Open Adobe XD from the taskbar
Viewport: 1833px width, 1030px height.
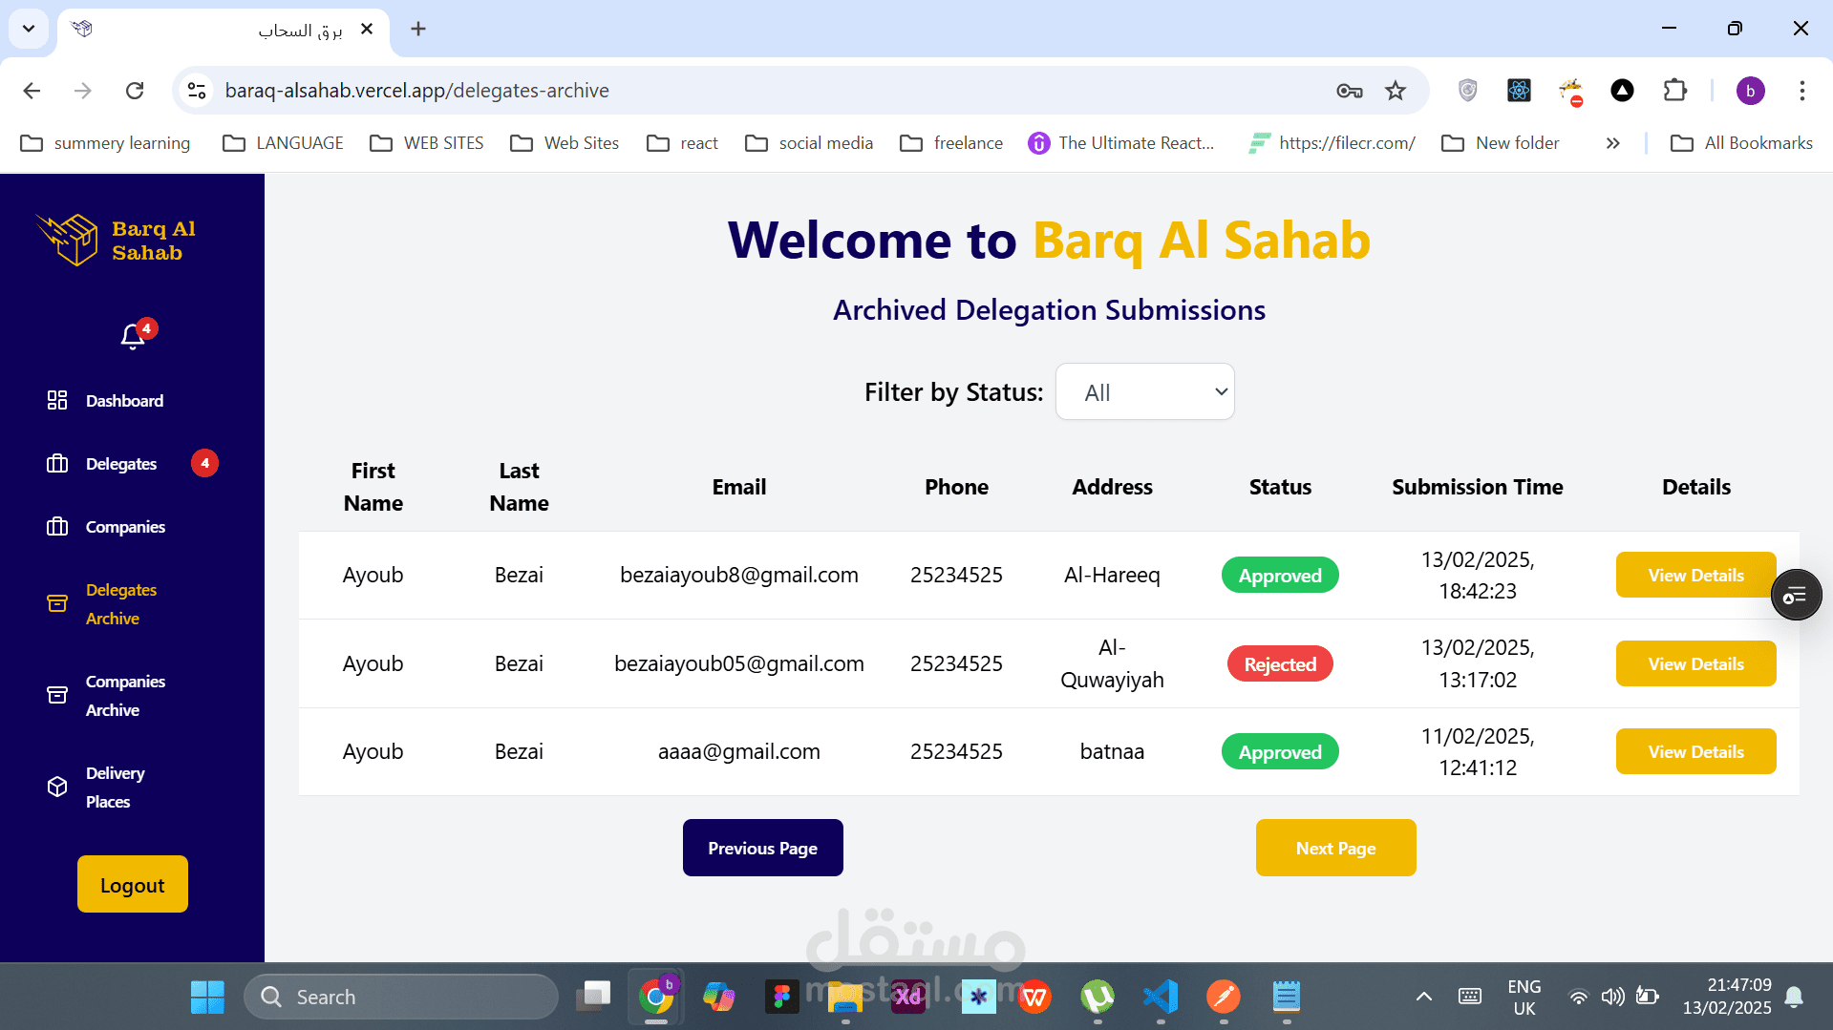pos(908,997)
